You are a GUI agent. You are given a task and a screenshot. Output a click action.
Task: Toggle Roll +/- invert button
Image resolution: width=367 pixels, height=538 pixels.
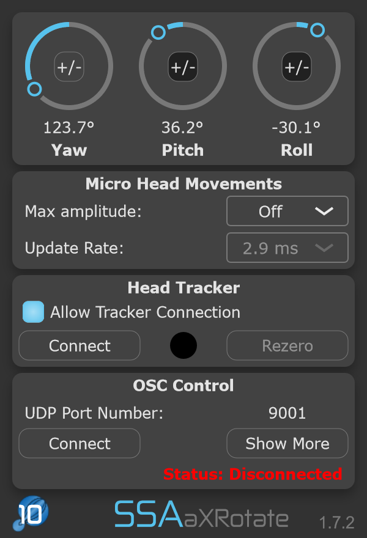297,67
